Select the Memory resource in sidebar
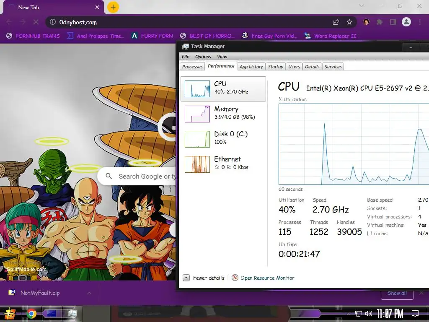The height and width of the screenshot is (322, 429). 223,114
